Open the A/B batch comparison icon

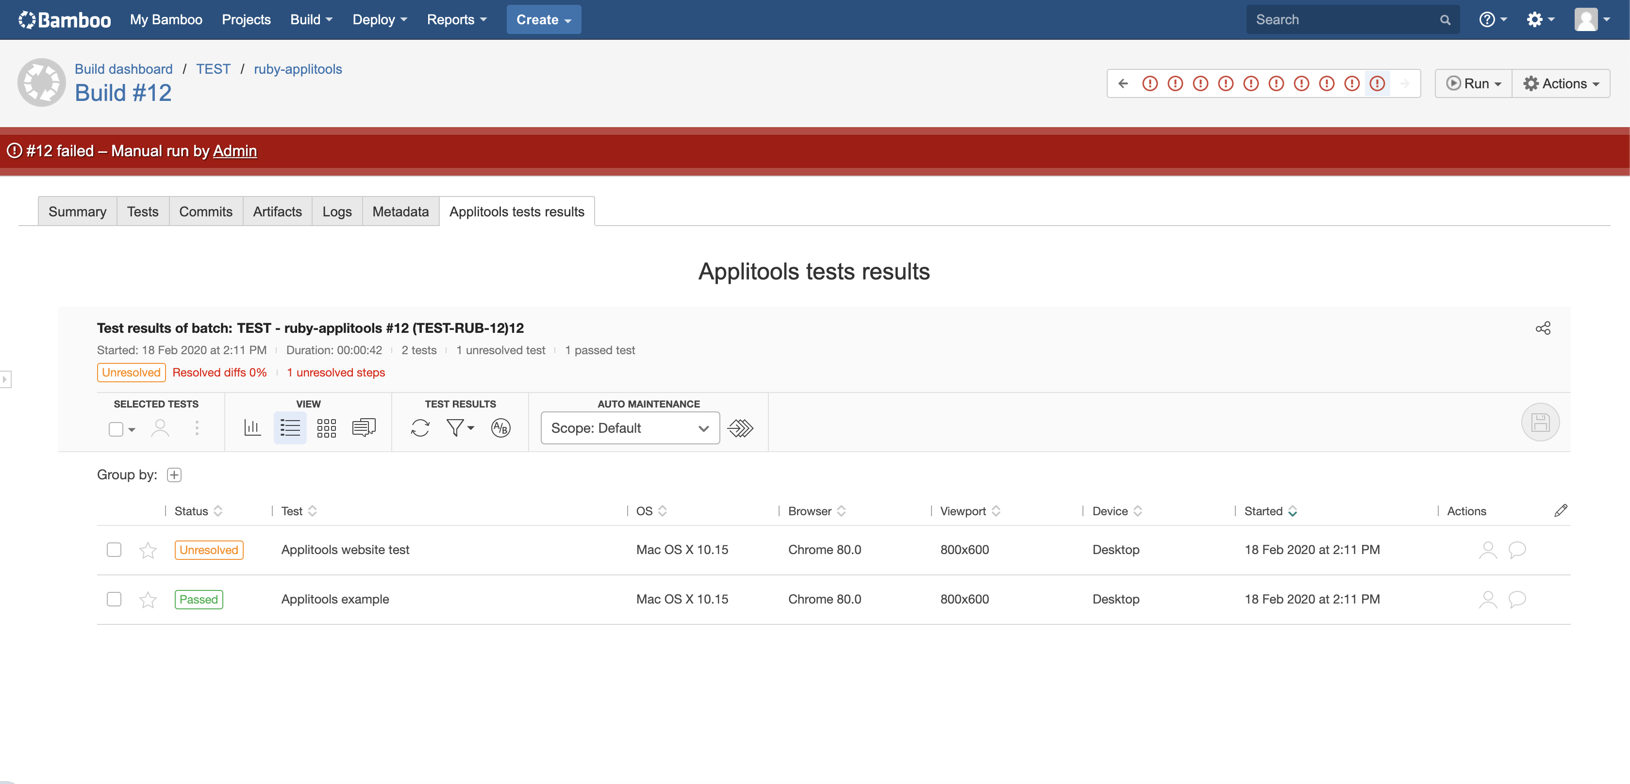click(500, 428)
